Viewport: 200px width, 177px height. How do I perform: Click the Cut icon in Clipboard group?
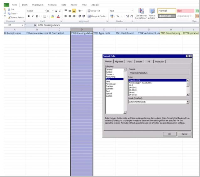(9, 10)
